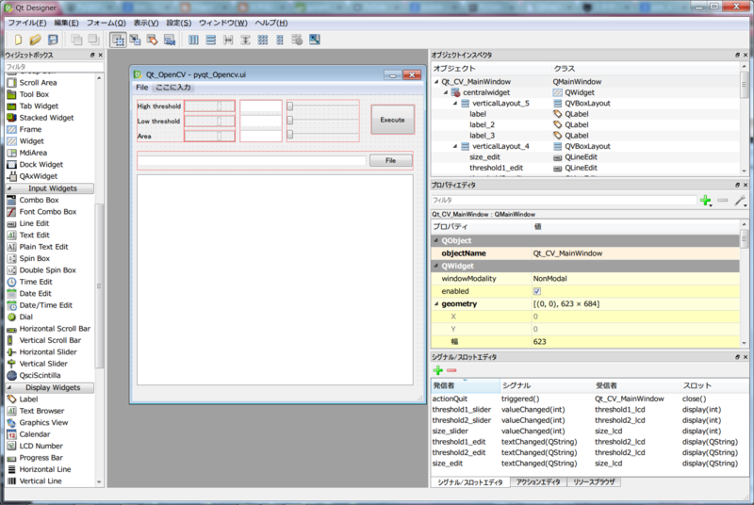
Task: Switch to Edit Buddies mode icon
Action: 153,40
